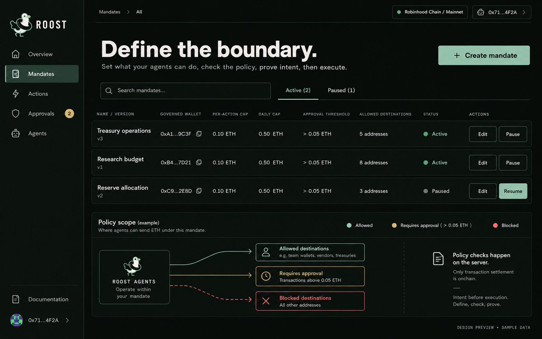
Task: Open Overview in the sidebar
Action: [x=42, y=54]
